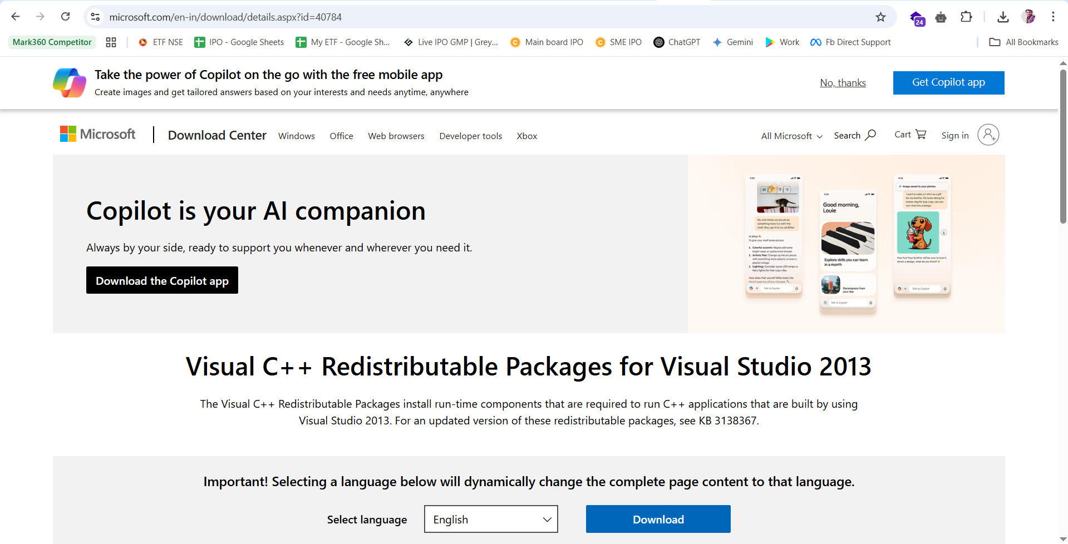Open Work bookmark
1068x544 pixels.
click(x=782, y=42)
